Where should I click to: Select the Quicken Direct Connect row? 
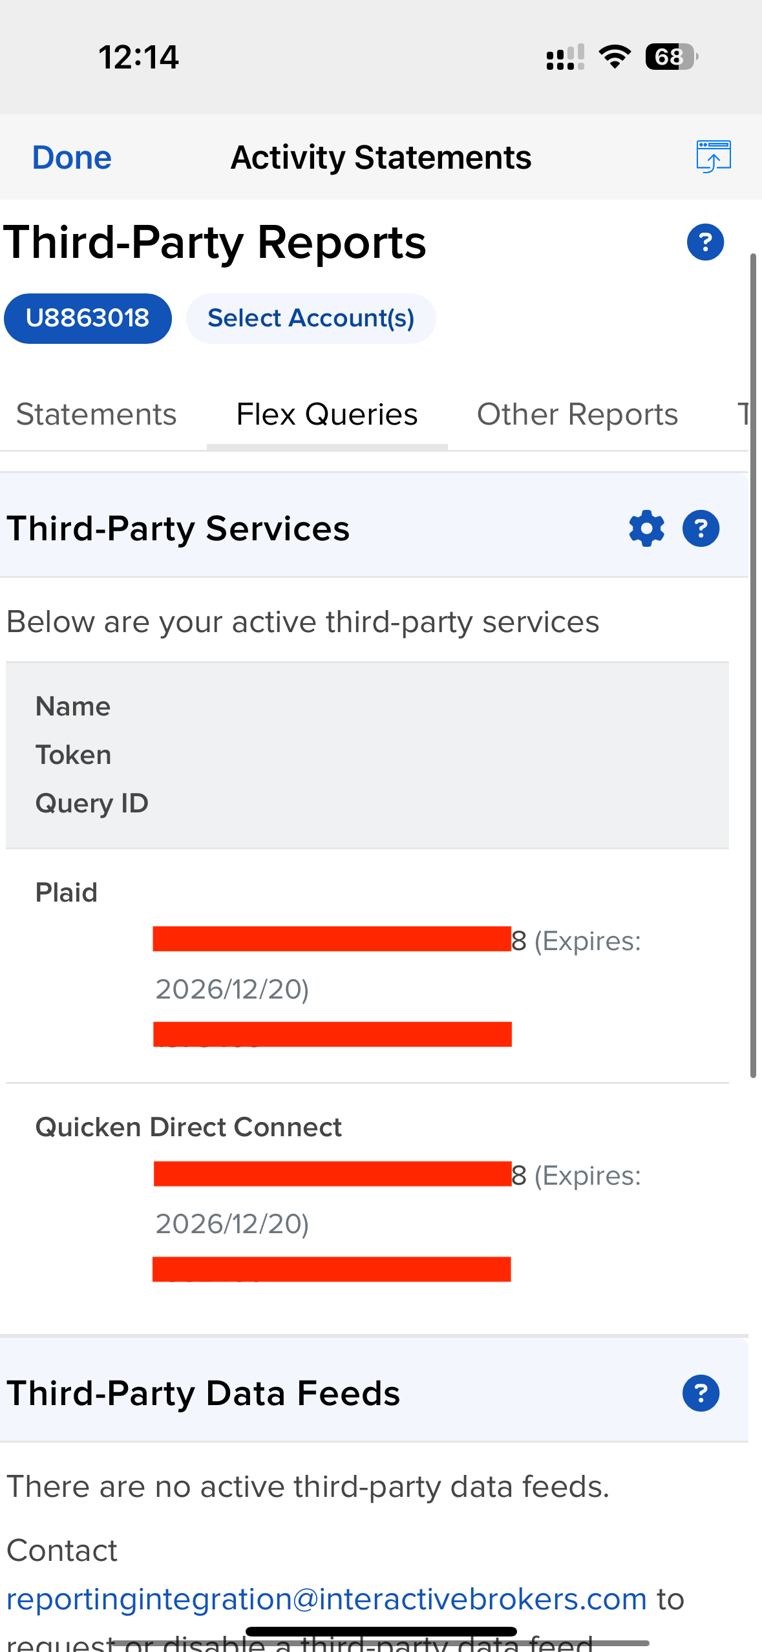coord(188,1127)
